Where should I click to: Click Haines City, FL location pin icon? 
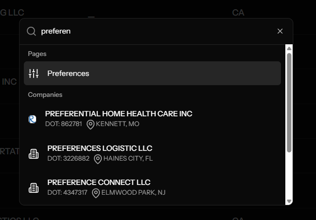[x=97, y=159]
